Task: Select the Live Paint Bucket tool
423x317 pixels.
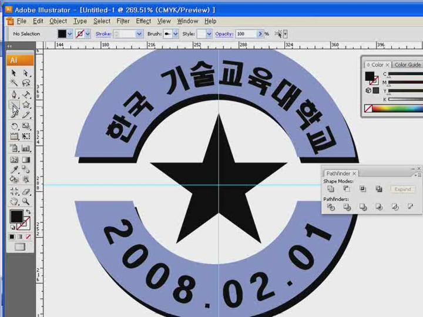Action: (14, 179)
